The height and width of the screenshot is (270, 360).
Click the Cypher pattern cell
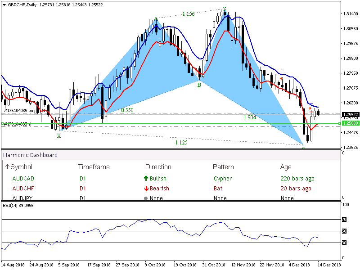pyautogui.click(x=223, y=178)
